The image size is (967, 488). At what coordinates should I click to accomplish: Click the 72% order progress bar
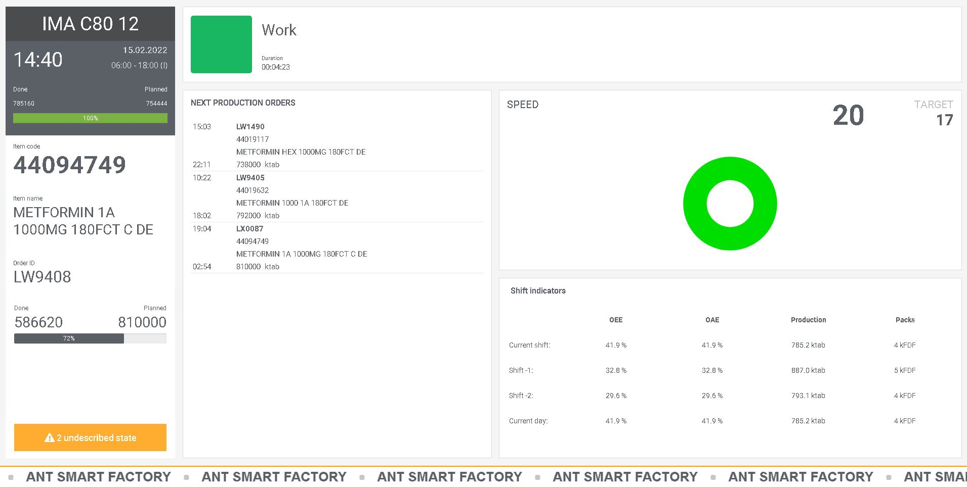pos(90,338)
